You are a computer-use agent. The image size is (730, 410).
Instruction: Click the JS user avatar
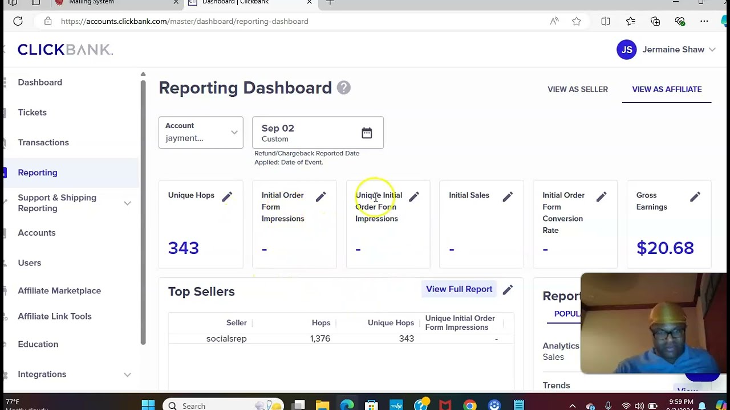click(x=626, y=50)
